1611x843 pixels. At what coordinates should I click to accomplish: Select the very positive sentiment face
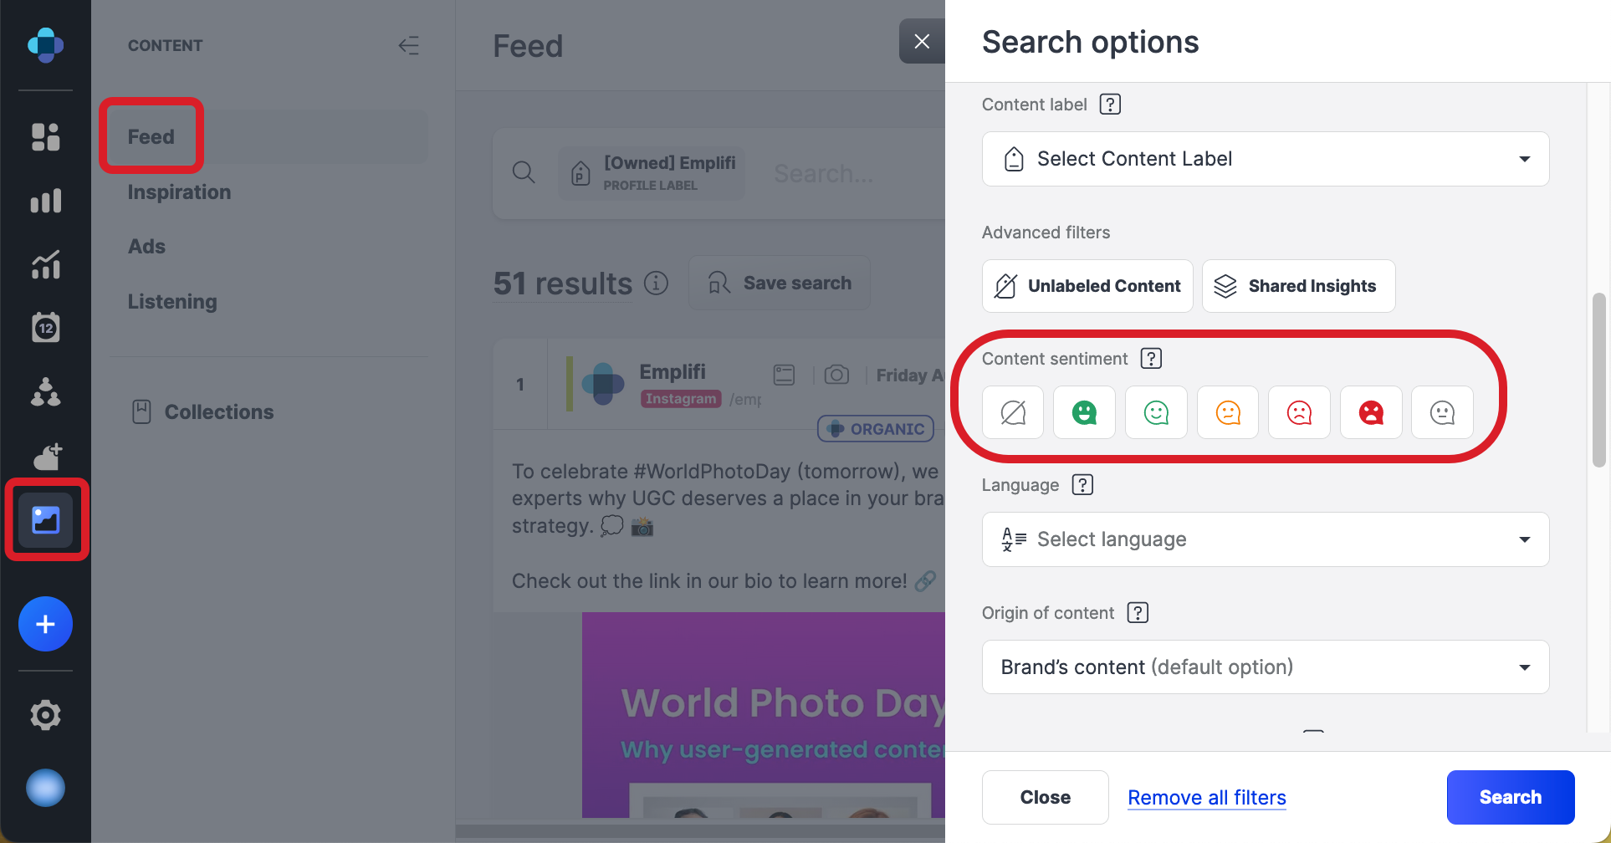[x=1084, y=412]
